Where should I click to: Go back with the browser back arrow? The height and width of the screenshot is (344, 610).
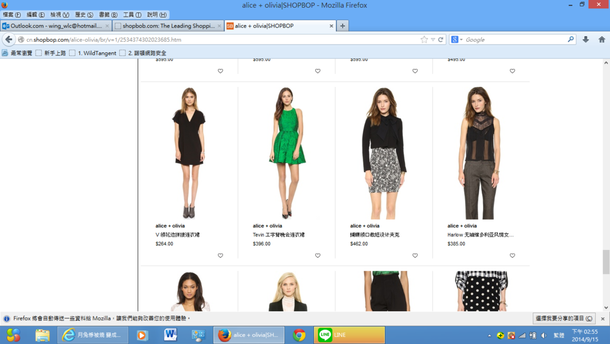pyautogui.click(x=9, y=39)
